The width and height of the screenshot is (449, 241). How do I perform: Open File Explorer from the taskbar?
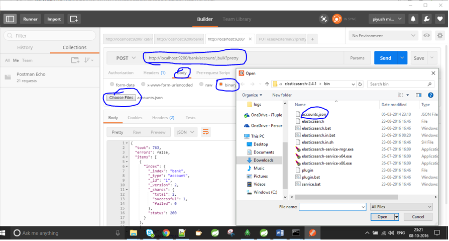click(134, 233)
